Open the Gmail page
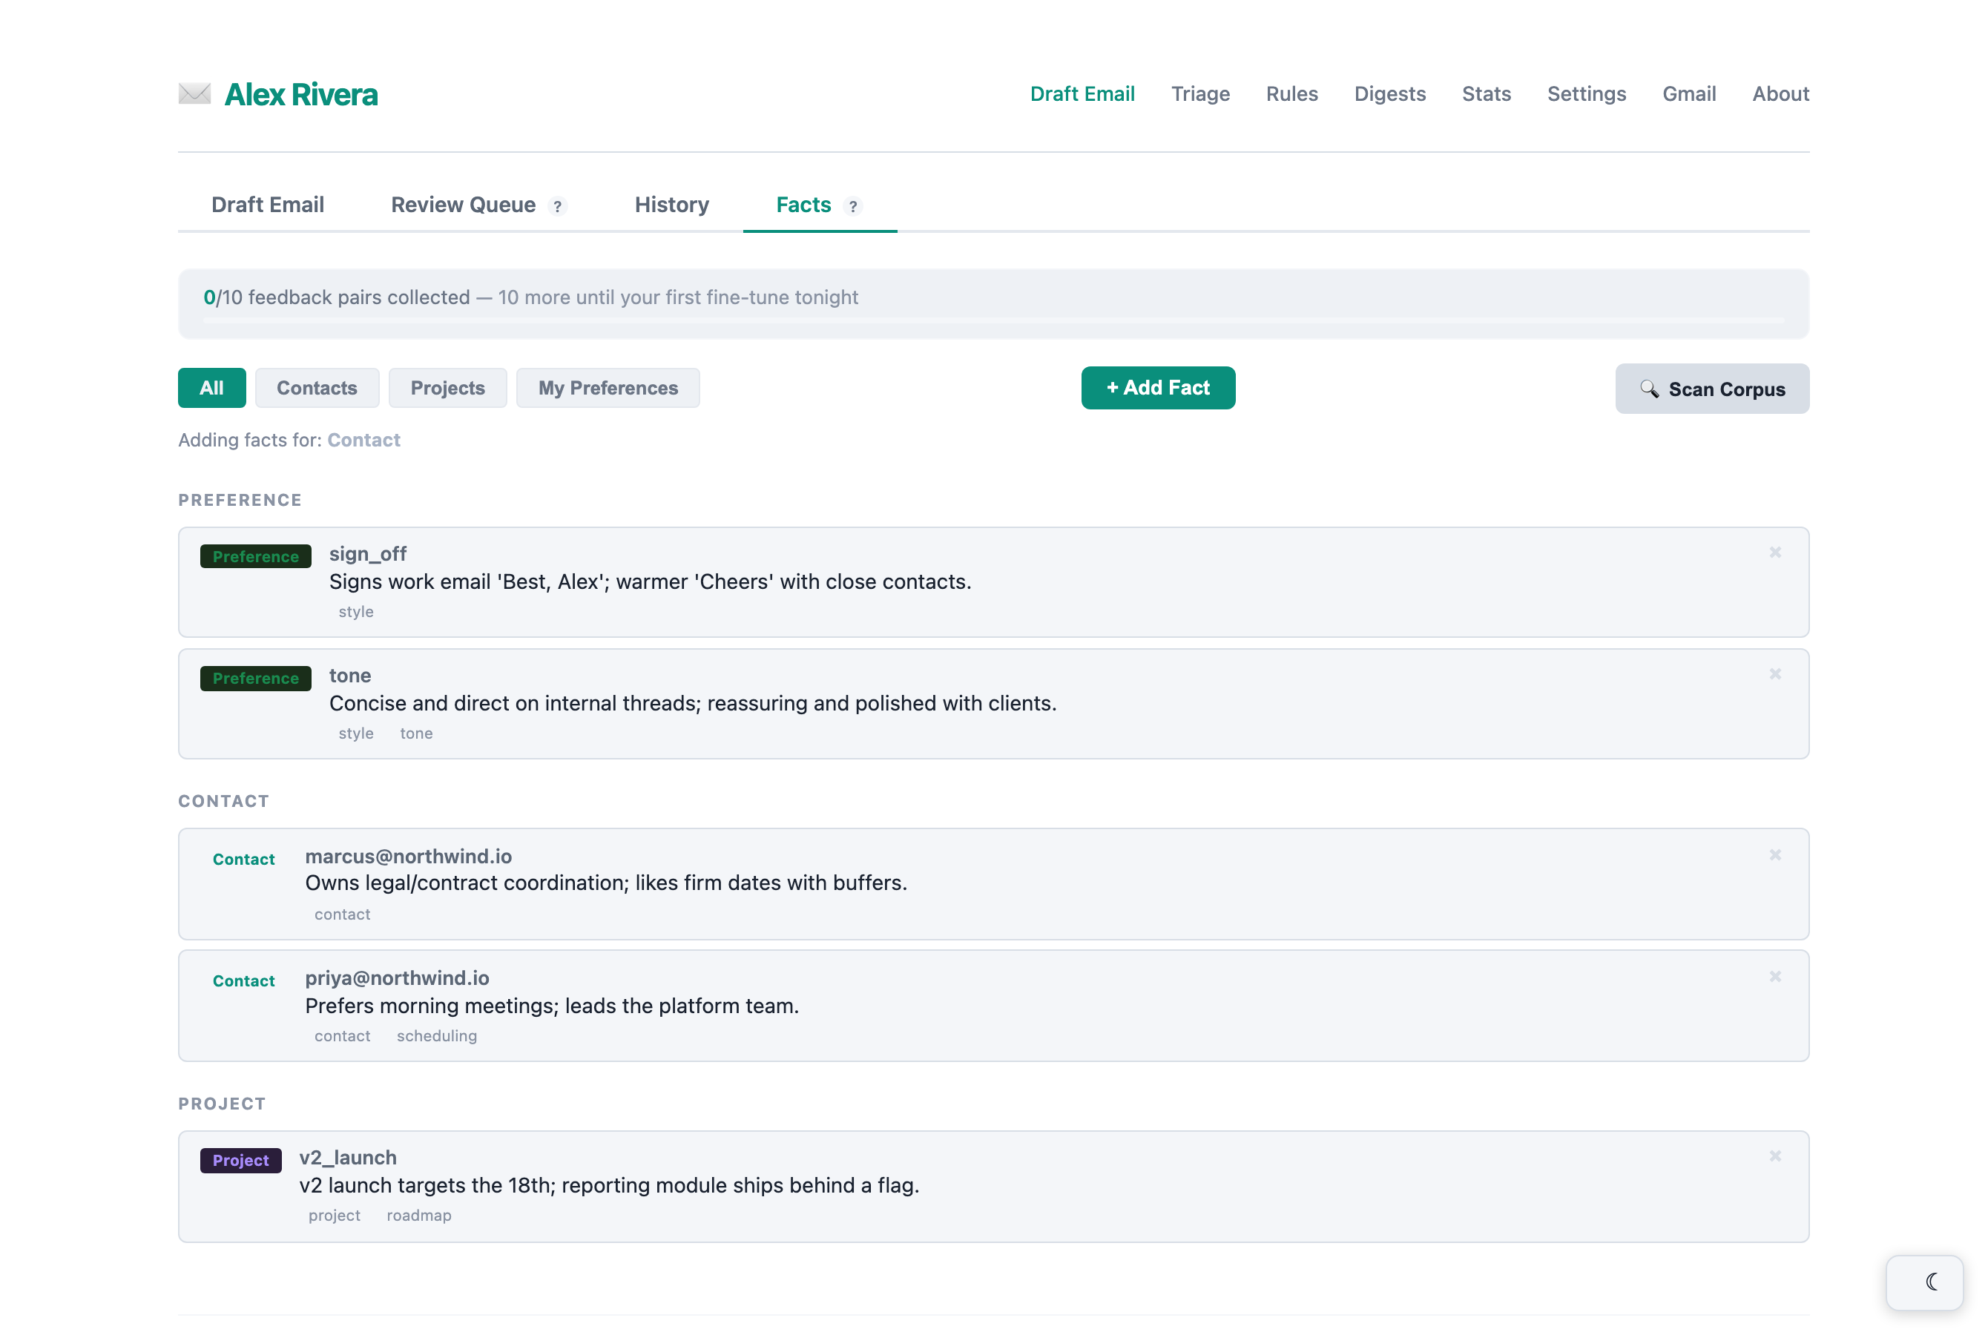This screenshot has width=1988, height=1335. pos(1689,93)
